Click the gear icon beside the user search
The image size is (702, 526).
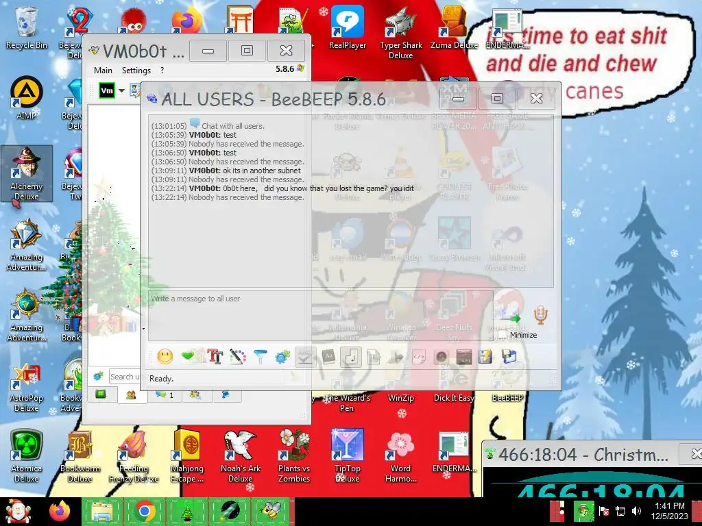[99, 377]
